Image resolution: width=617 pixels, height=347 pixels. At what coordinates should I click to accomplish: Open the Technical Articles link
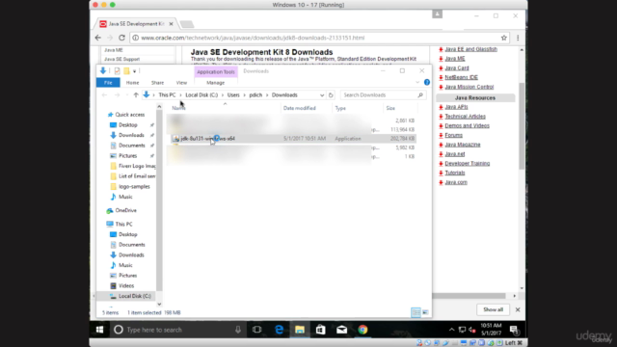point(465,117)
